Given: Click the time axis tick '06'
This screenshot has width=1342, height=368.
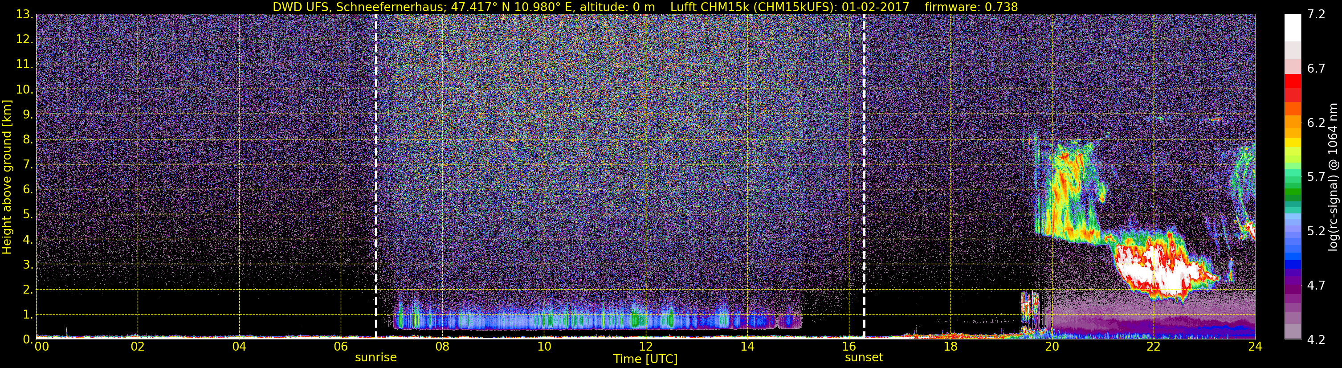Looking at the screenshot, I should click(x=341, y=347).
